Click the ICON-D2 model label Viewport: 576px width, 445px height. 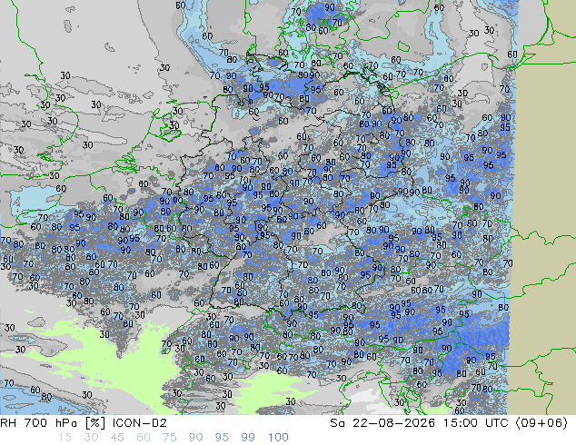[140, 423]
